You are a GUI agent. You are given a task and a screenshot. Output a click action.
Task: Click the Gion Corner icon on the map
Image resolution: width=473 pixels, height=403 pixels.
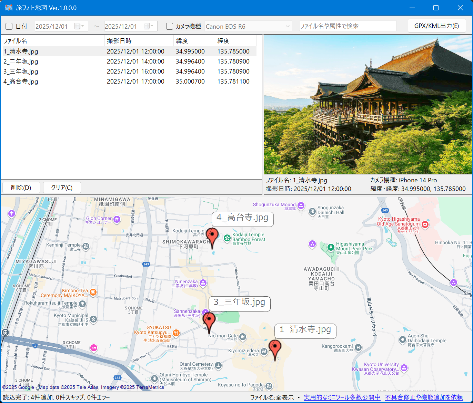117,220
